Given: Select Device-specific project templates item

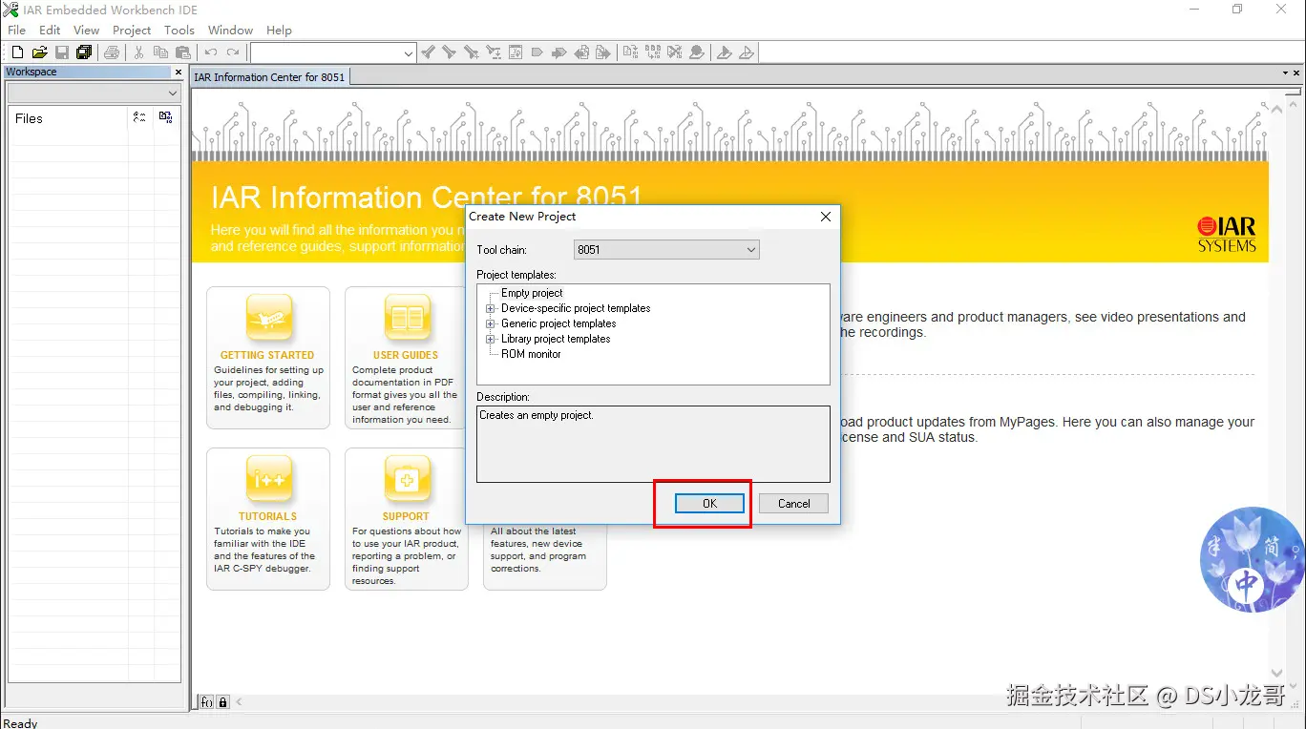Looking at the screenshot, I should point(576,308).
